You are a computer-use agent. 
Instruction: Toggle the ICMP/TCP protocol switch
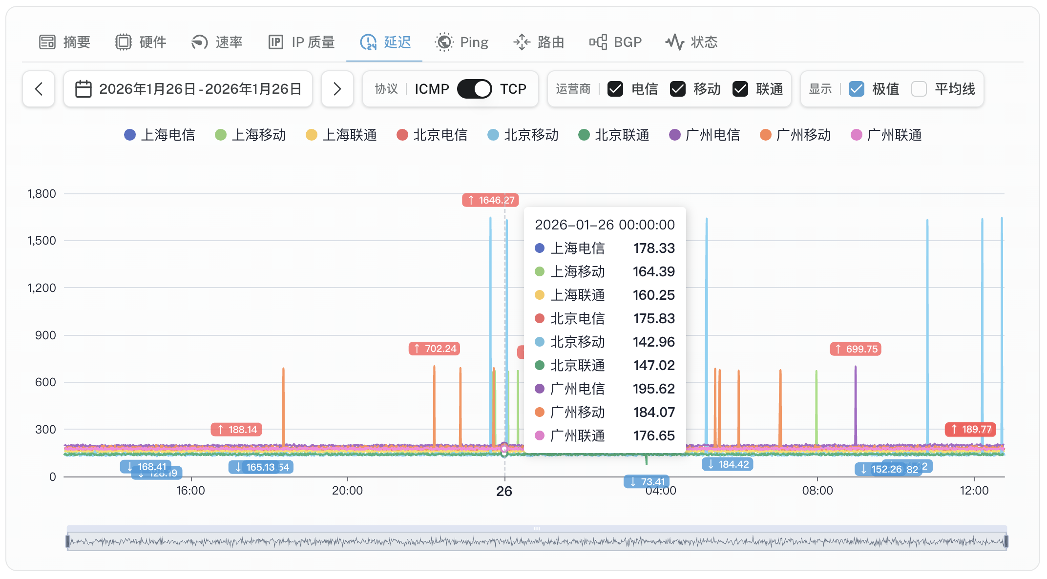click(474, 89)
